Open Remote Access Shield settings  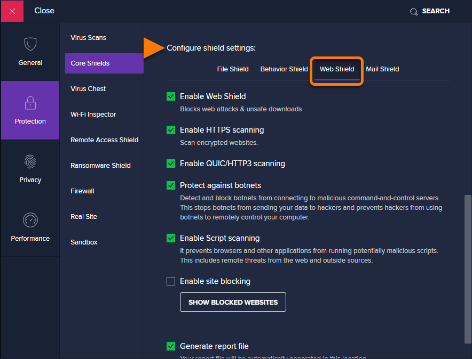point(105,140)
